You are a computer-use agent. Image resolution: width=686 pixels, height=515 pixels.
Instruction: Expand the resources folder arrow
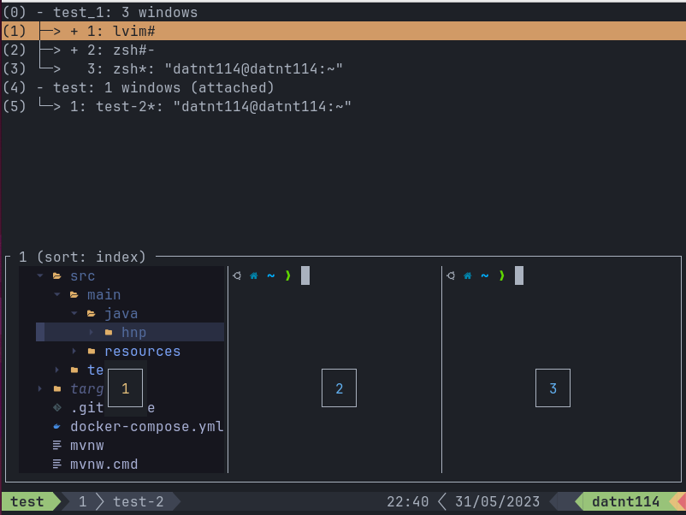tap(74, 351)
